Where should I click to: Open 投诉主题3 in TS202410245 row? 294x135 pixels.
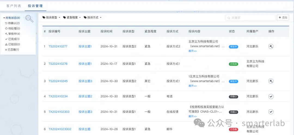pos(85,81)
